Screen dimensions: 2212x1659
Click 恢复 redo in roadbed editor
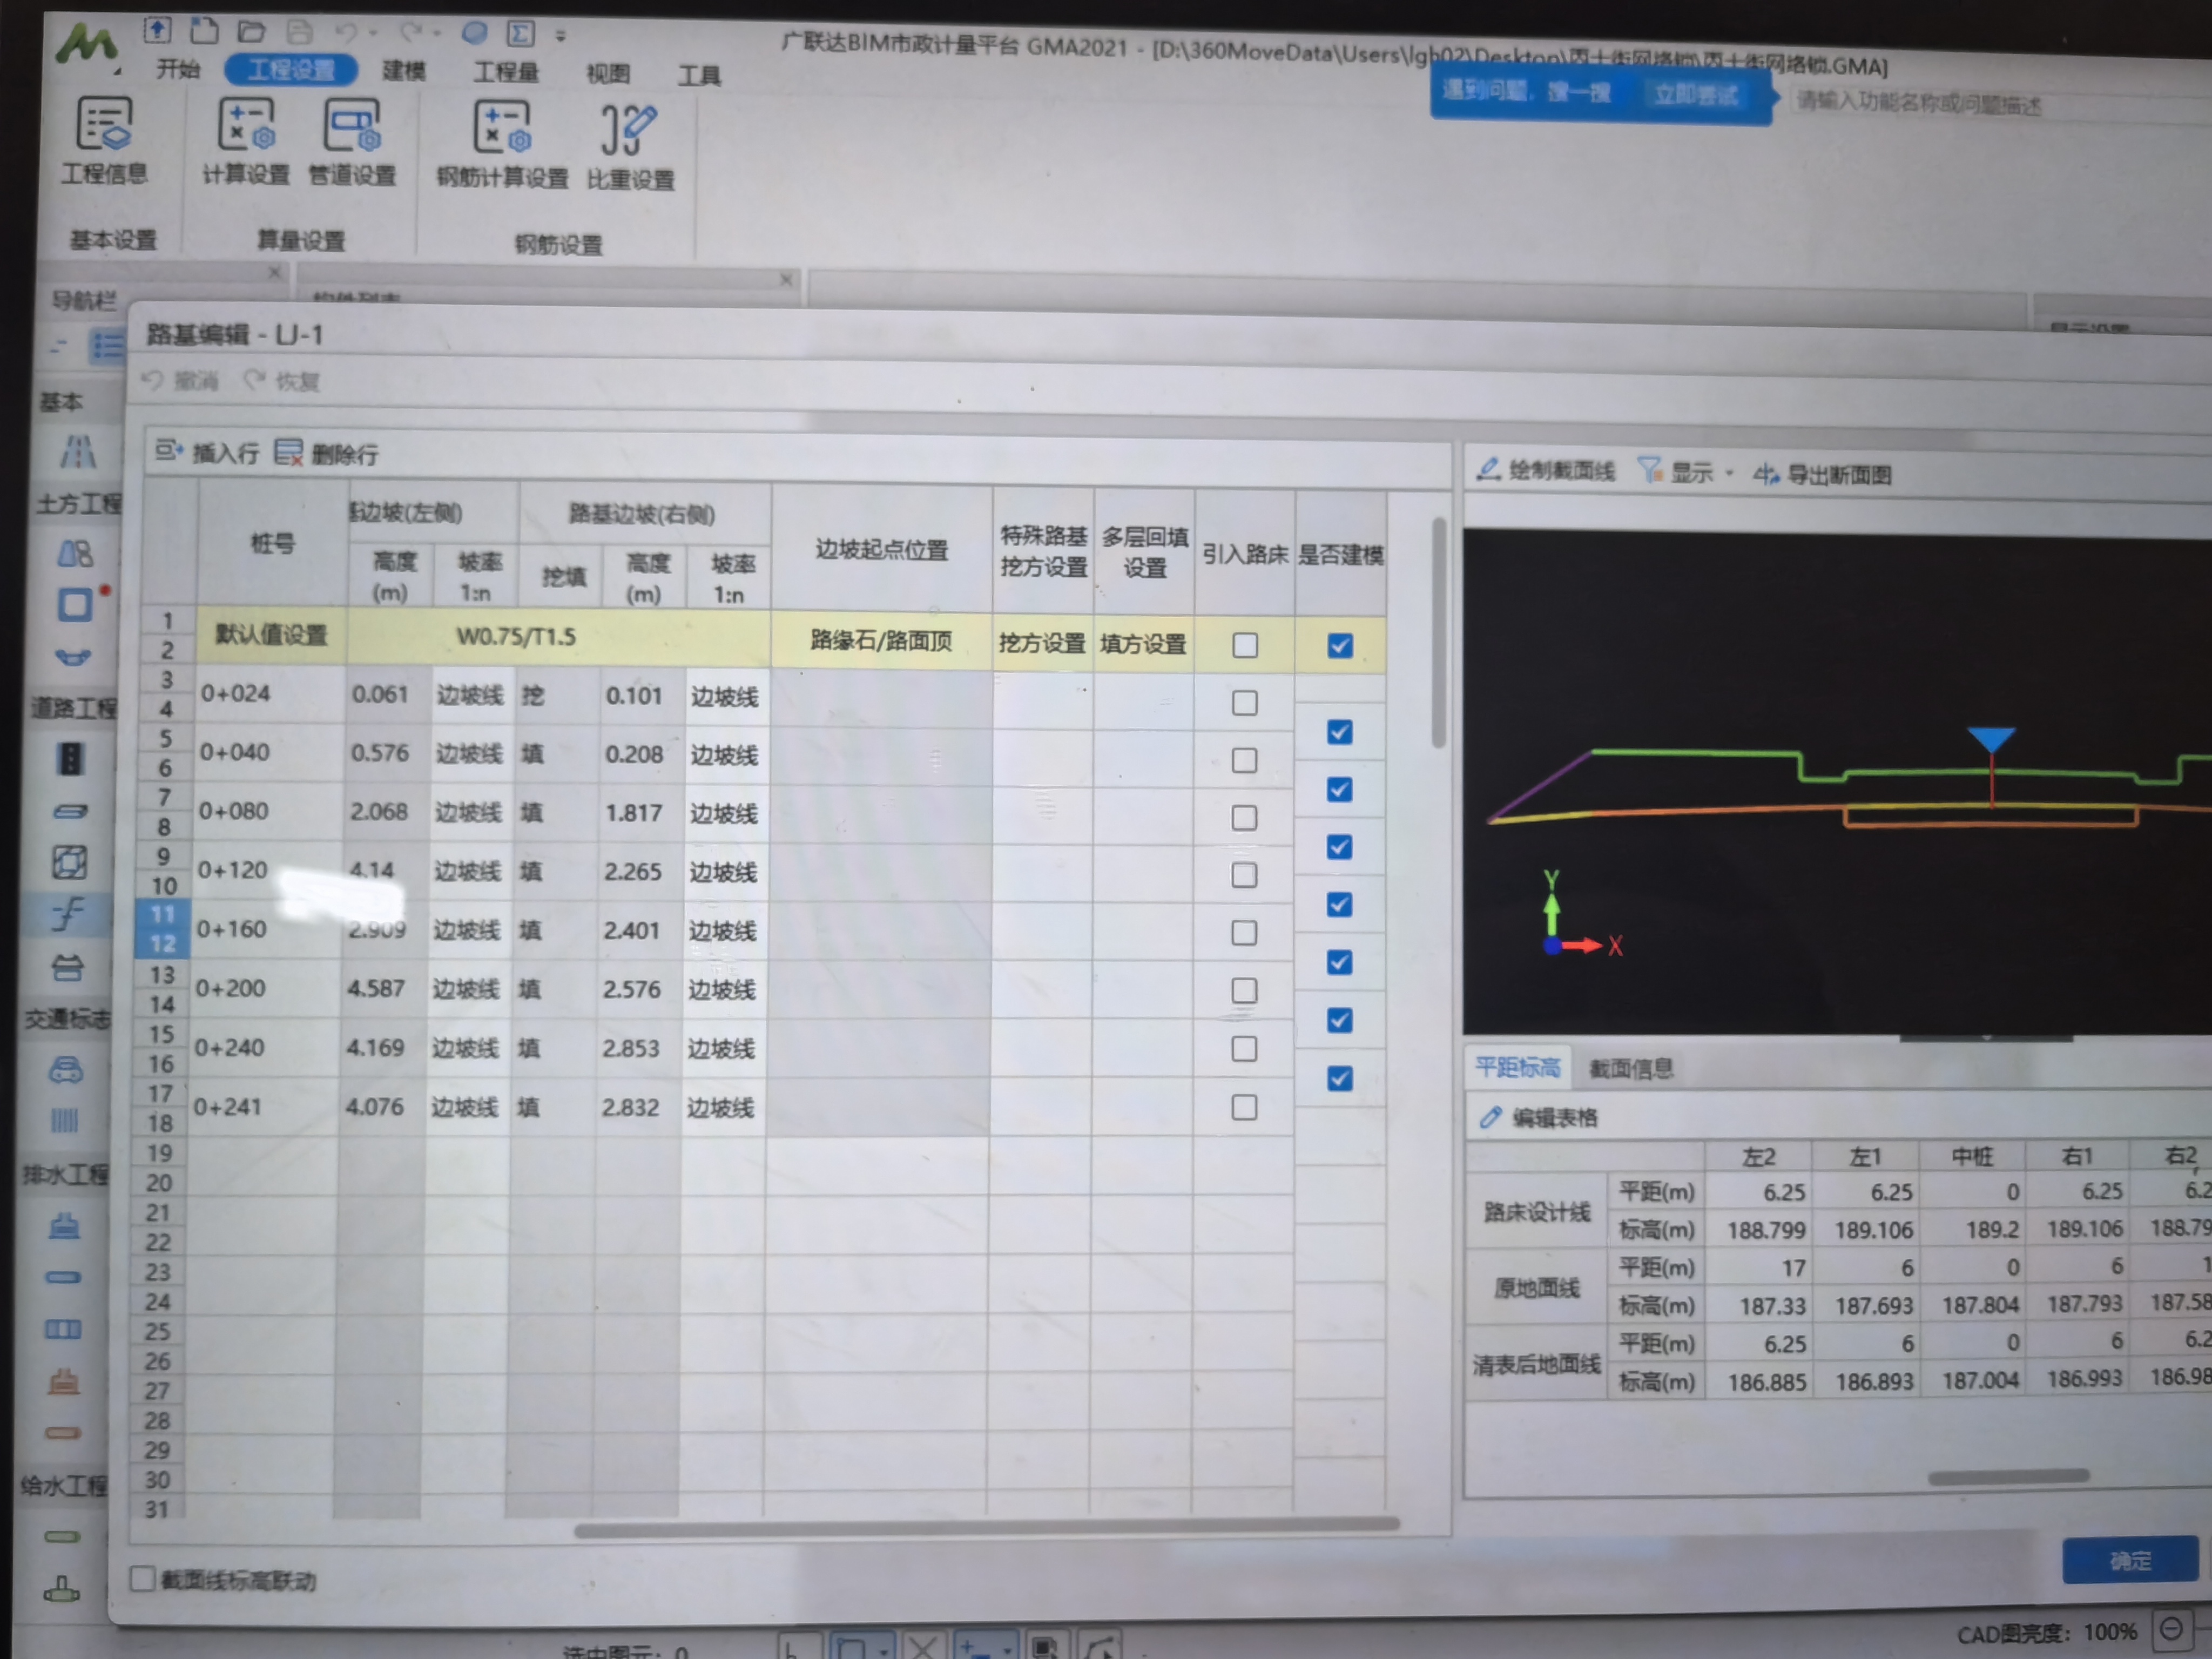pos(282,381)
